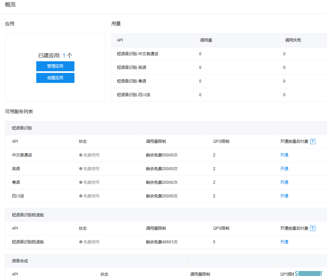The width and height of the screenshot is (327, 280).
Task: Click 免费使用 status for 四川话
Action: pyautogui.click(x=89, y=196)
